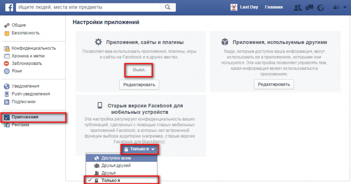Open Заблокировать settings section
The image size is (351, 184).
click(x=27, y=63)
